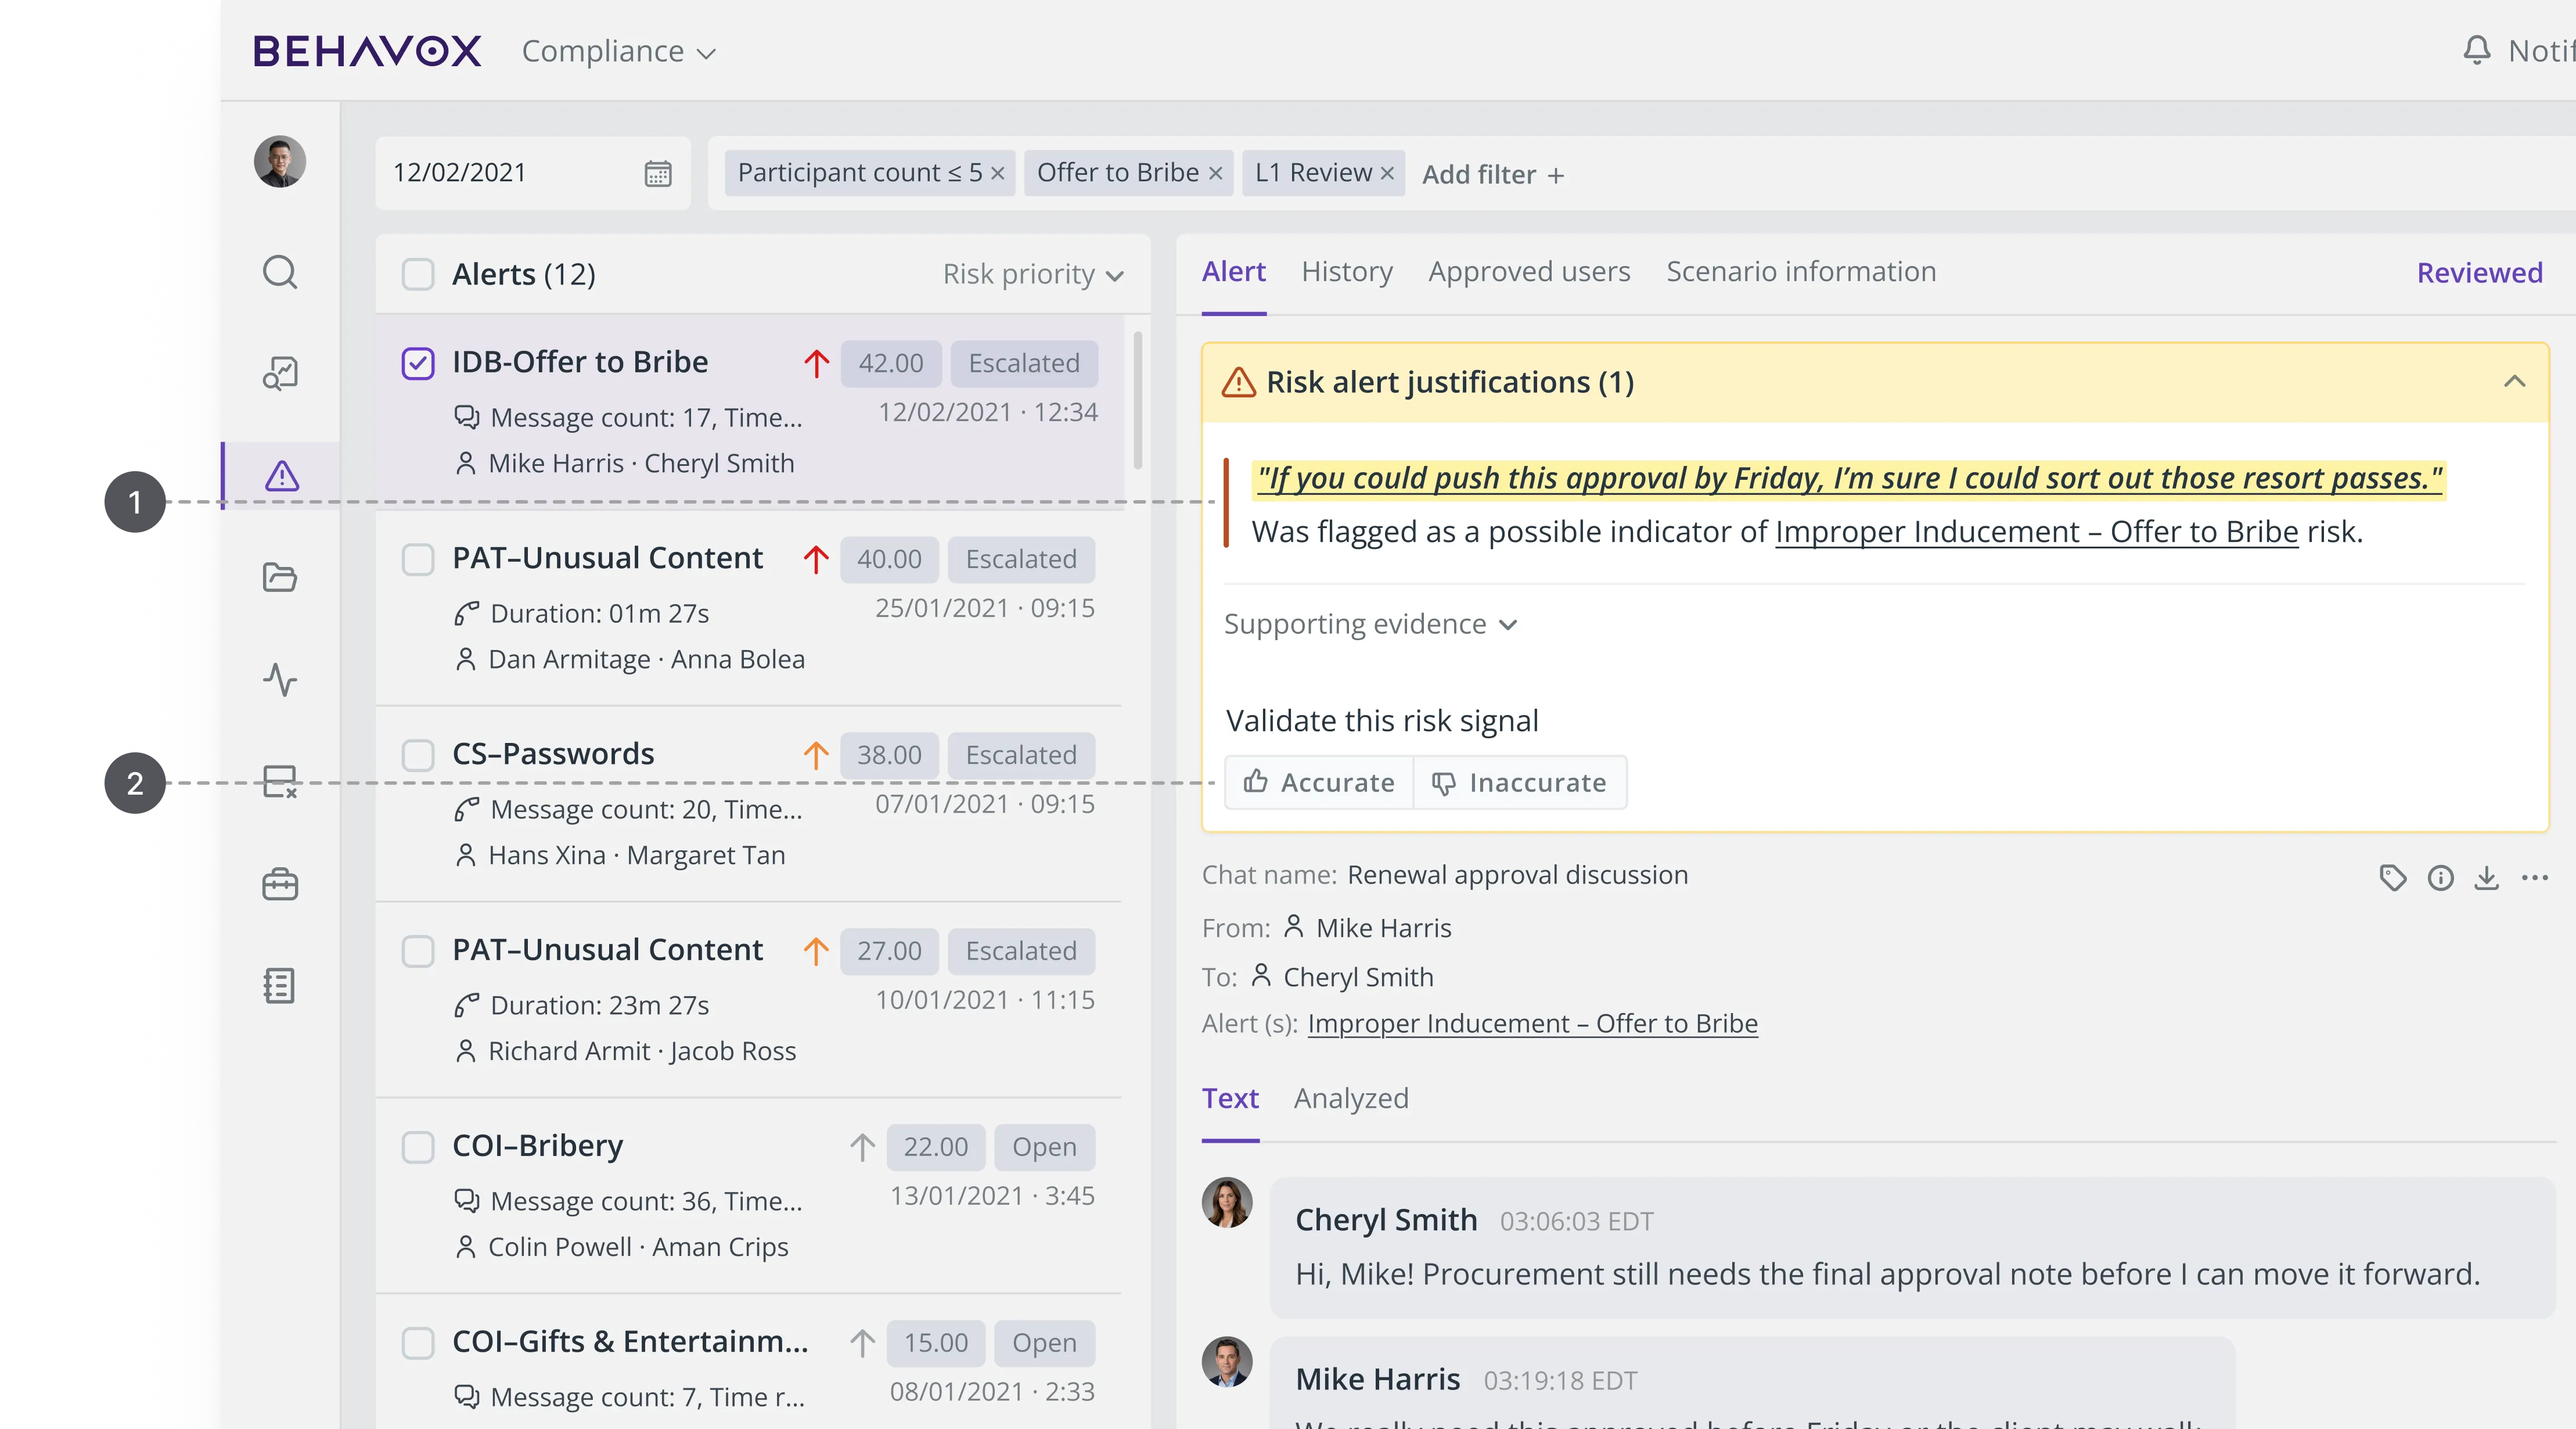
Task: Check the COI-Bribery alert checkbox
Action: tap(418, 1147)
